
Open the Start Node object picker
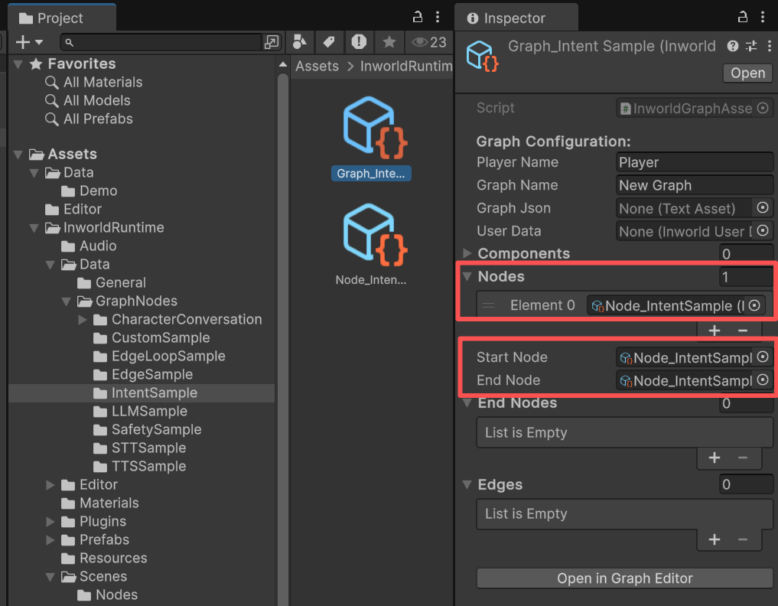(x=763, y=357)
